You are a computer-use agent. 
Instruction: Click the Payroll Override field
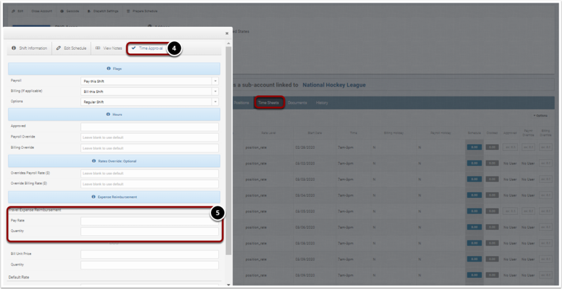point(149,138)
